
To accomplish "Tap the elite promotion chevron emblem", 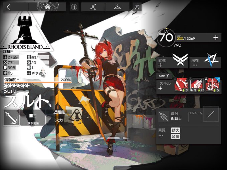I will click(x=181, y=59).
